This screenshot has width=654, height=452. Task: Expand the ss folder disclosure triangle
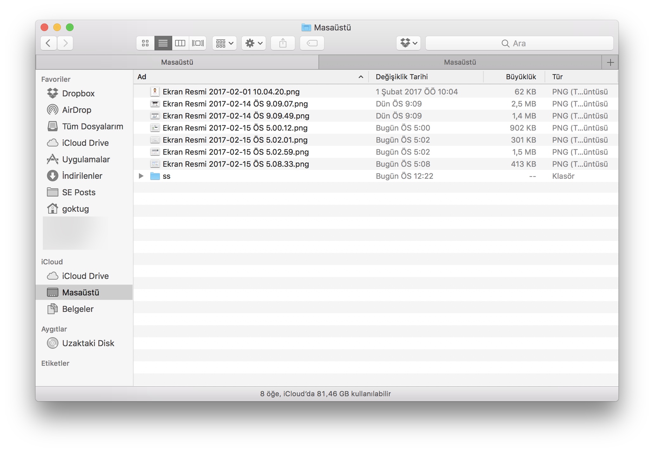[x=141, y=176]
